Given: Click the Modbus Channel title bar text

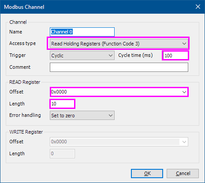Looking at the screenshot, I should (x=24, y=7).
